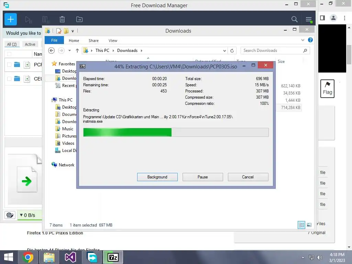This screenshot has height=264, width=352.
Task: Click the Explorer Help question mark icon
Action: coord(310,40)
